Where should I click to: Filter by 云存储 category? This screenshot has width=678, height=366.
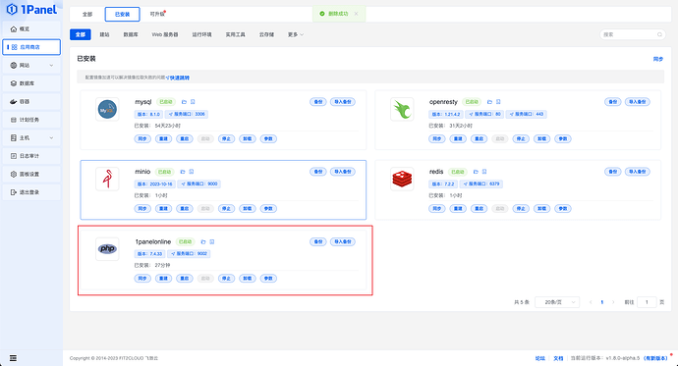(266, 34)
